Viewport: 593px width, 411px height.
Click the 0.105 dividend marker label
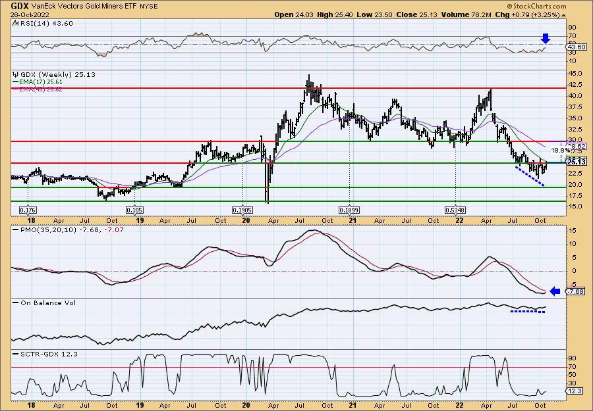[x=134, y=210]
